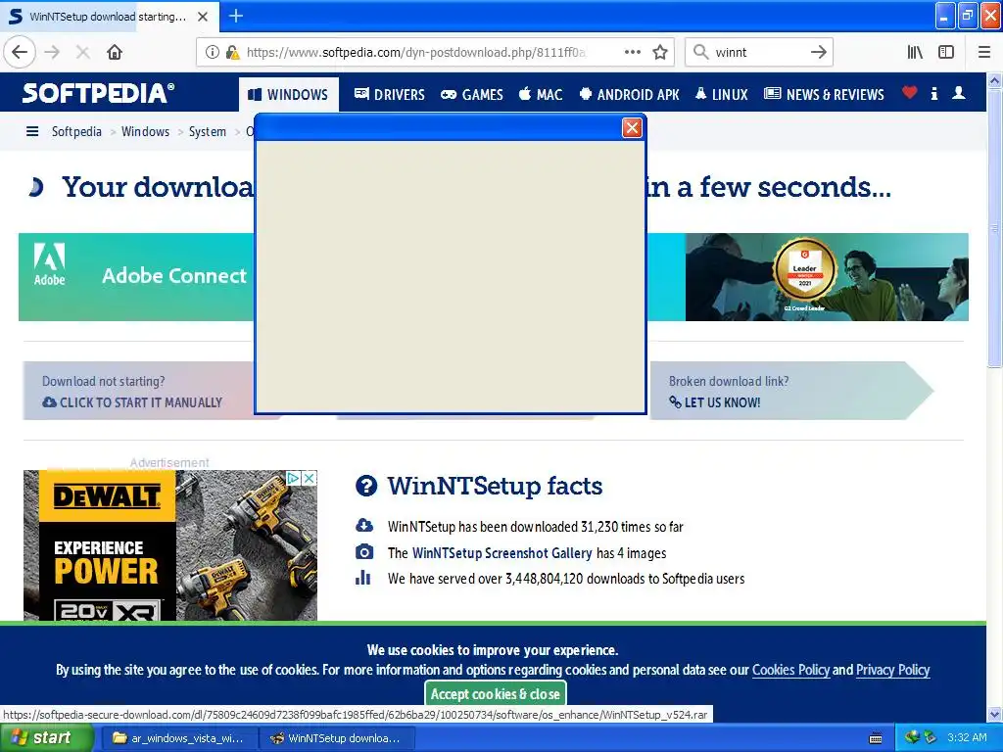The width and height of the screenshot is (1003, 752).
Task: Close the blank popup dialog
Action: coord(632,128)
